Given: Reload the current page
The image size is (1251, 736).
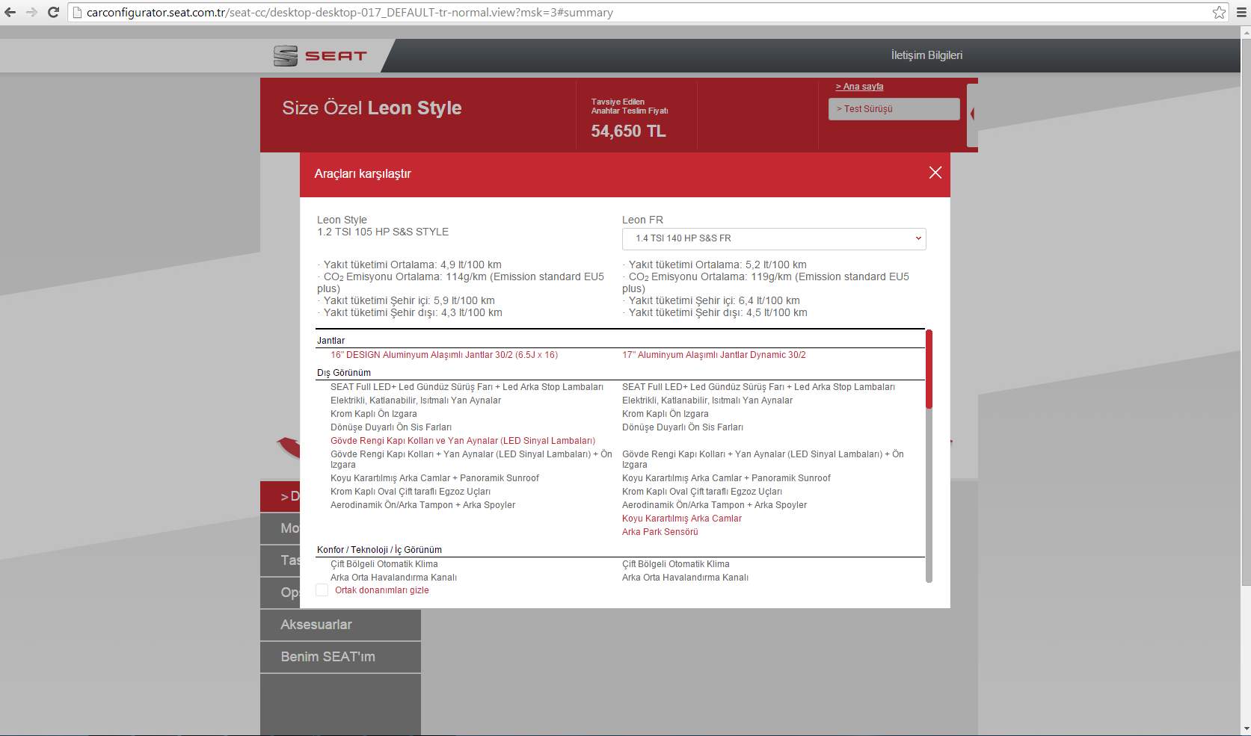Looking at the screenshot, I should [x=53, y=12].
